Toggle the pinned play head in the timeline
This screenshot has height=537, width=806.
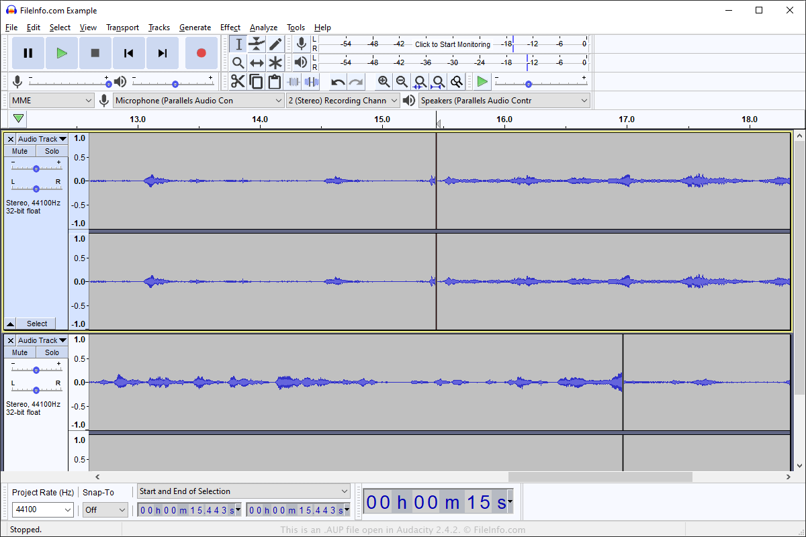(19, 119)
